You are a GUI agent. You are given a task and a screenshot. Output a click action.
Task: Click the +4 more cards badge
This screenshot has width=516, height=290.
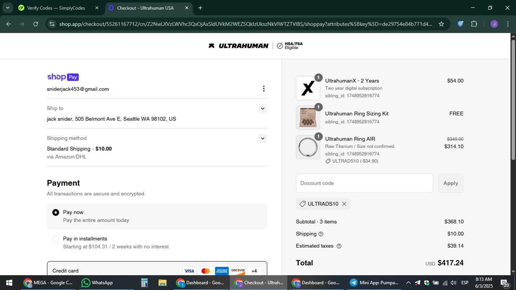click(x=254, y=271)
